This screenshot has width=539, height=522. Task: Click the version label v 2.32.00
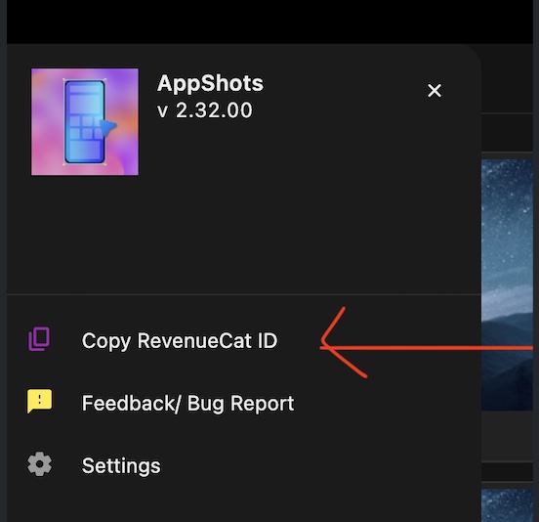tap(204, 110)
